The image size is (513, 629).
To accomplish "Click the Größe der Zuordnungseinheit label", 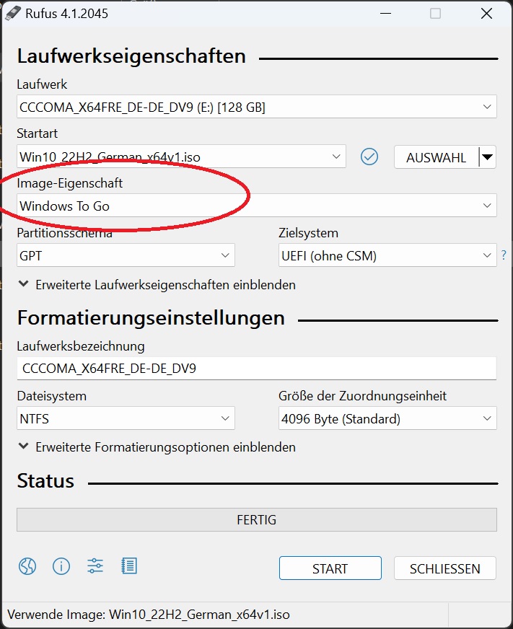I will [x=362, y=396].
